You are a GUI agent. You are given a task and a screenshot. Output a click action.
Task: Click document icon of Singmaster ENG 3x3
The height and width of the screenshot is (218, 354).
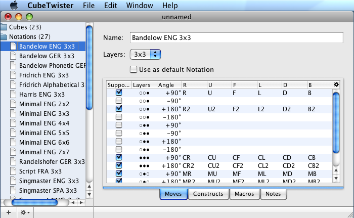13,181
